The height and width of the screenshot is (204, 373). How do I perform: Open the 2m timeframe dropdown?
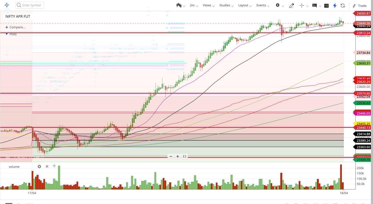194,5
